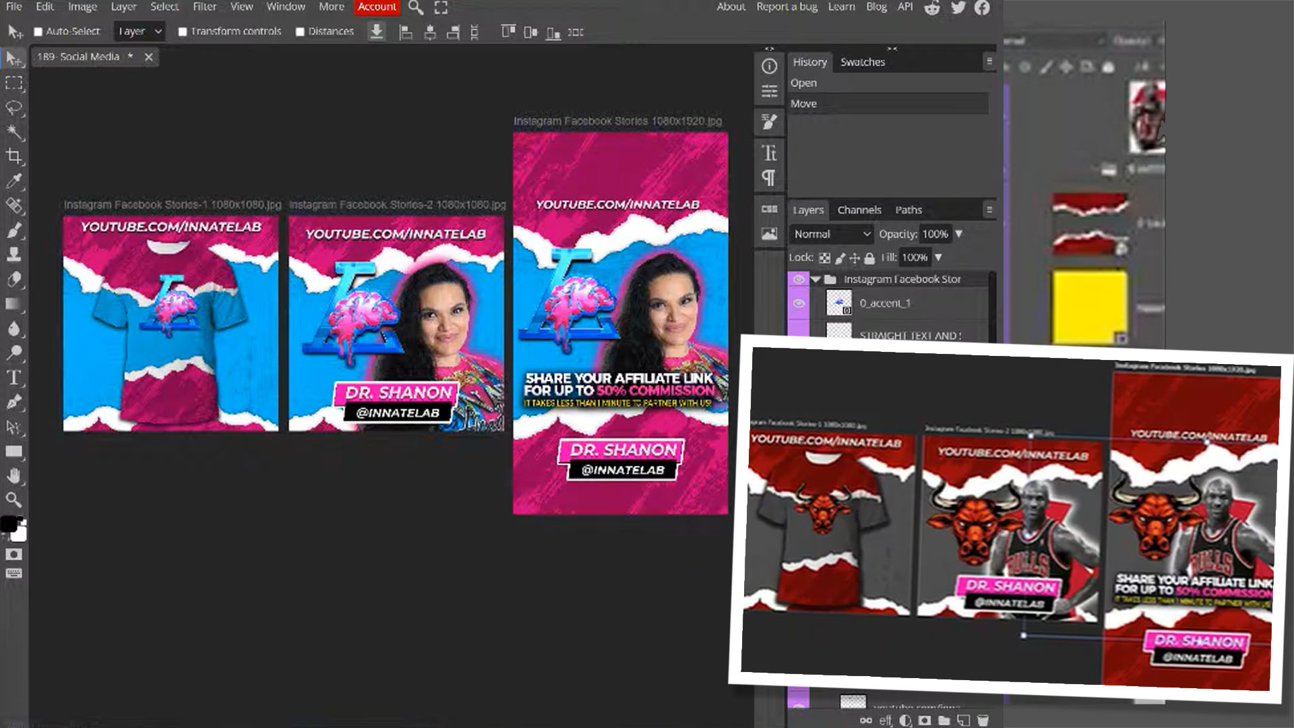
Task: Click the red Account button
Action: pos(377,7)
